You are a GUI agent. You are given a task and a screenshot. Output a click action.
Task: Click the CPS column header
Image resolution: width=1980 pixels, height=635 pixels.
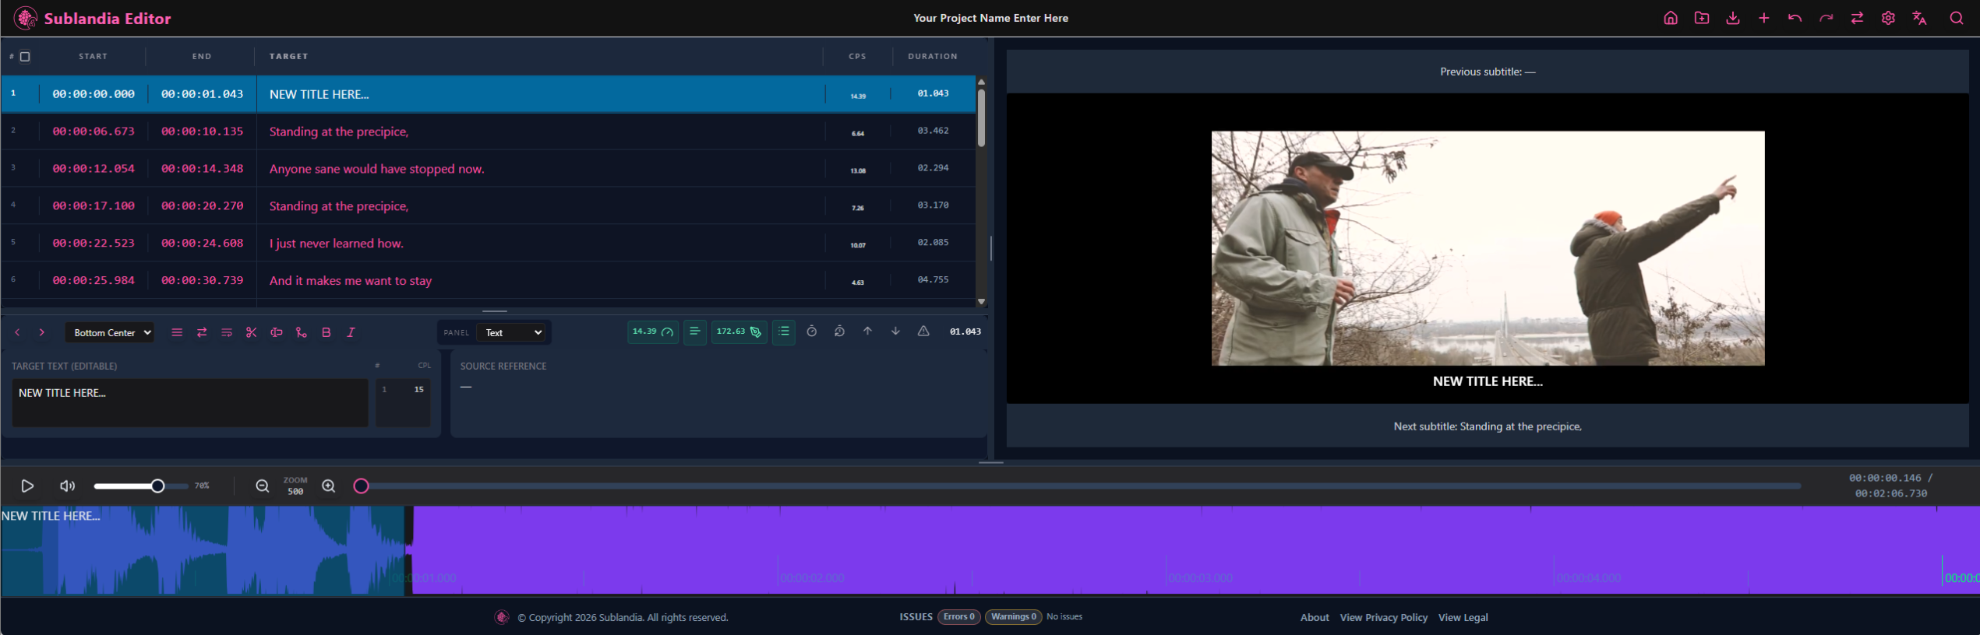(857, 56)
